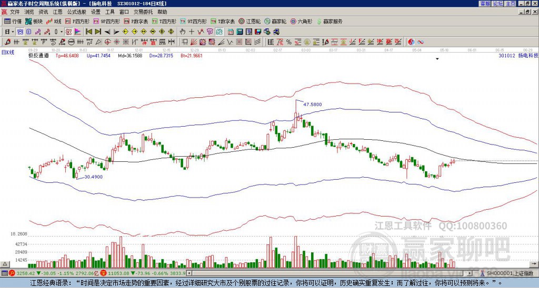Select the zigzag wave line tool
Screen dimensions: 539x288
[229, 42]
